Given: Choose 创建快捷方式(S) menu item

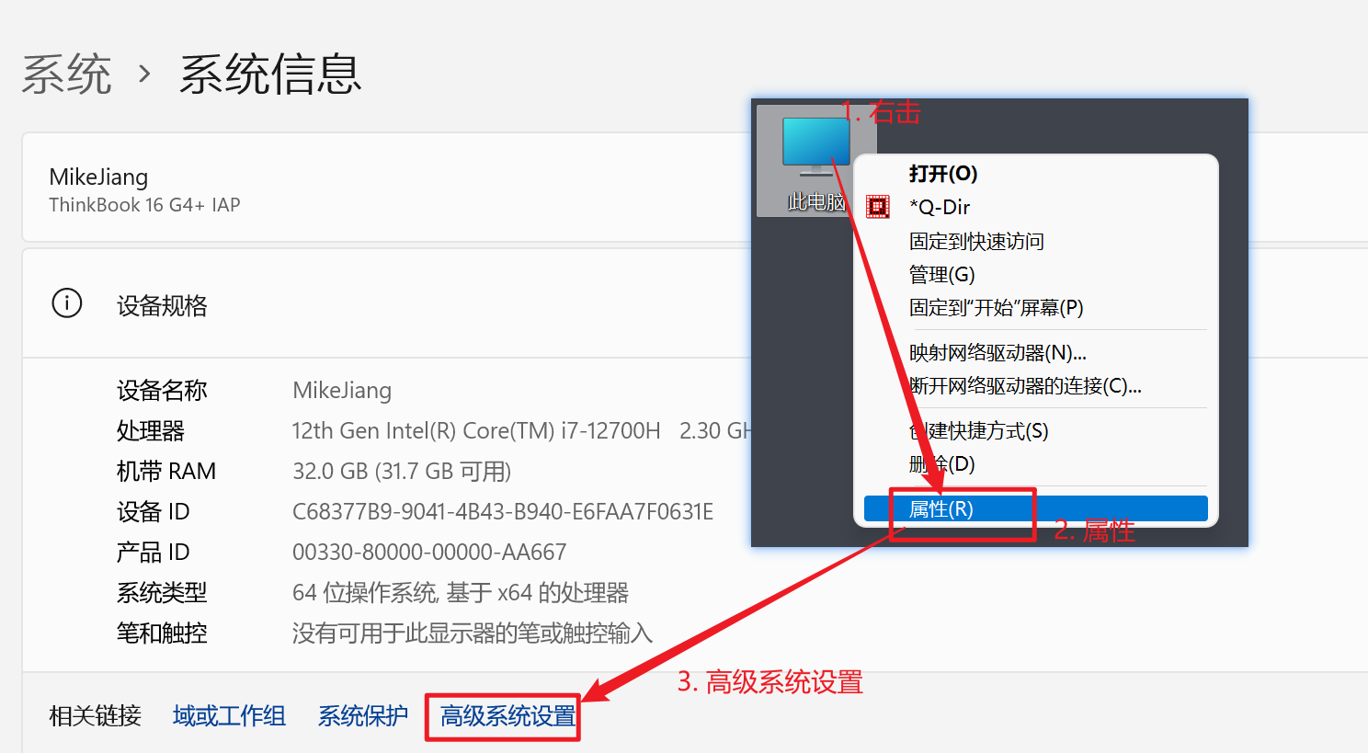Looking at the screenshot, I should [x=978, y=430].
